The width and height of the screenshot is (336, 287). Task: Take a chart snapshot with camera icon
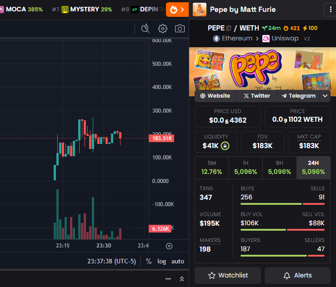[180, 29]
